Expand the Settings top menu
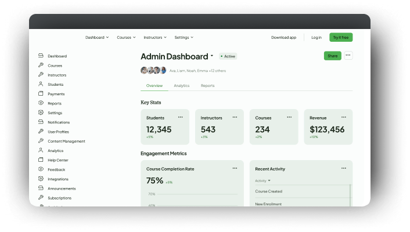 184,38
